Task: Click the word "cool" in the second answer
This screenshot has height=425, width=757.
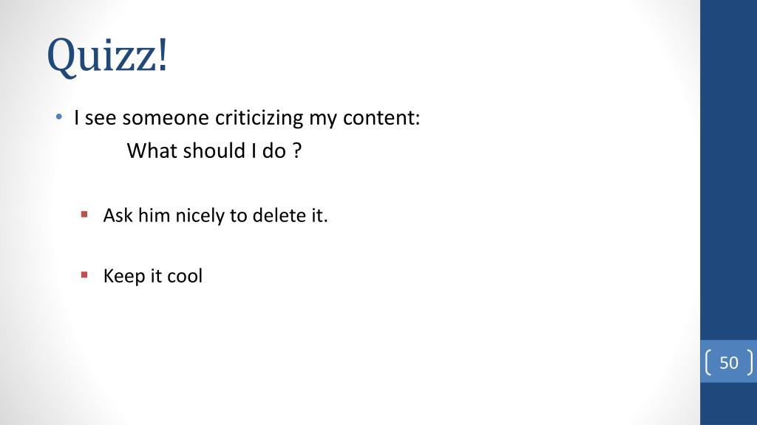Action: (x=185, y=276)
